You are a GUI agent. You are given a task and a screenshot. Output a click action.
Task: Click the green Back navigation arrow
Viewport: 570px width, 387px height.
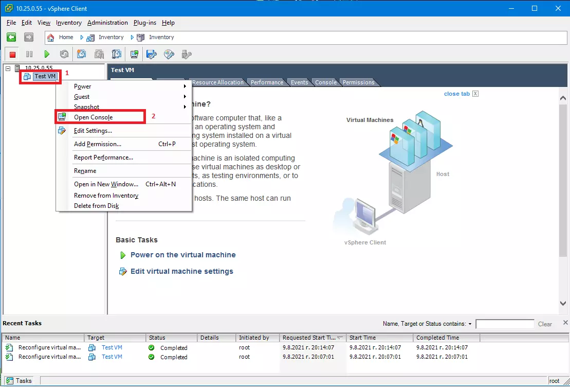[11, 37]
